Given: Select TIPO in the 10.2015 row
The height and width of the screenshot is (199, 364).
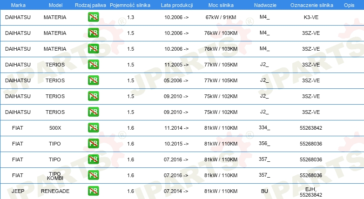Looking at the screenshot, I should [55, 144].
